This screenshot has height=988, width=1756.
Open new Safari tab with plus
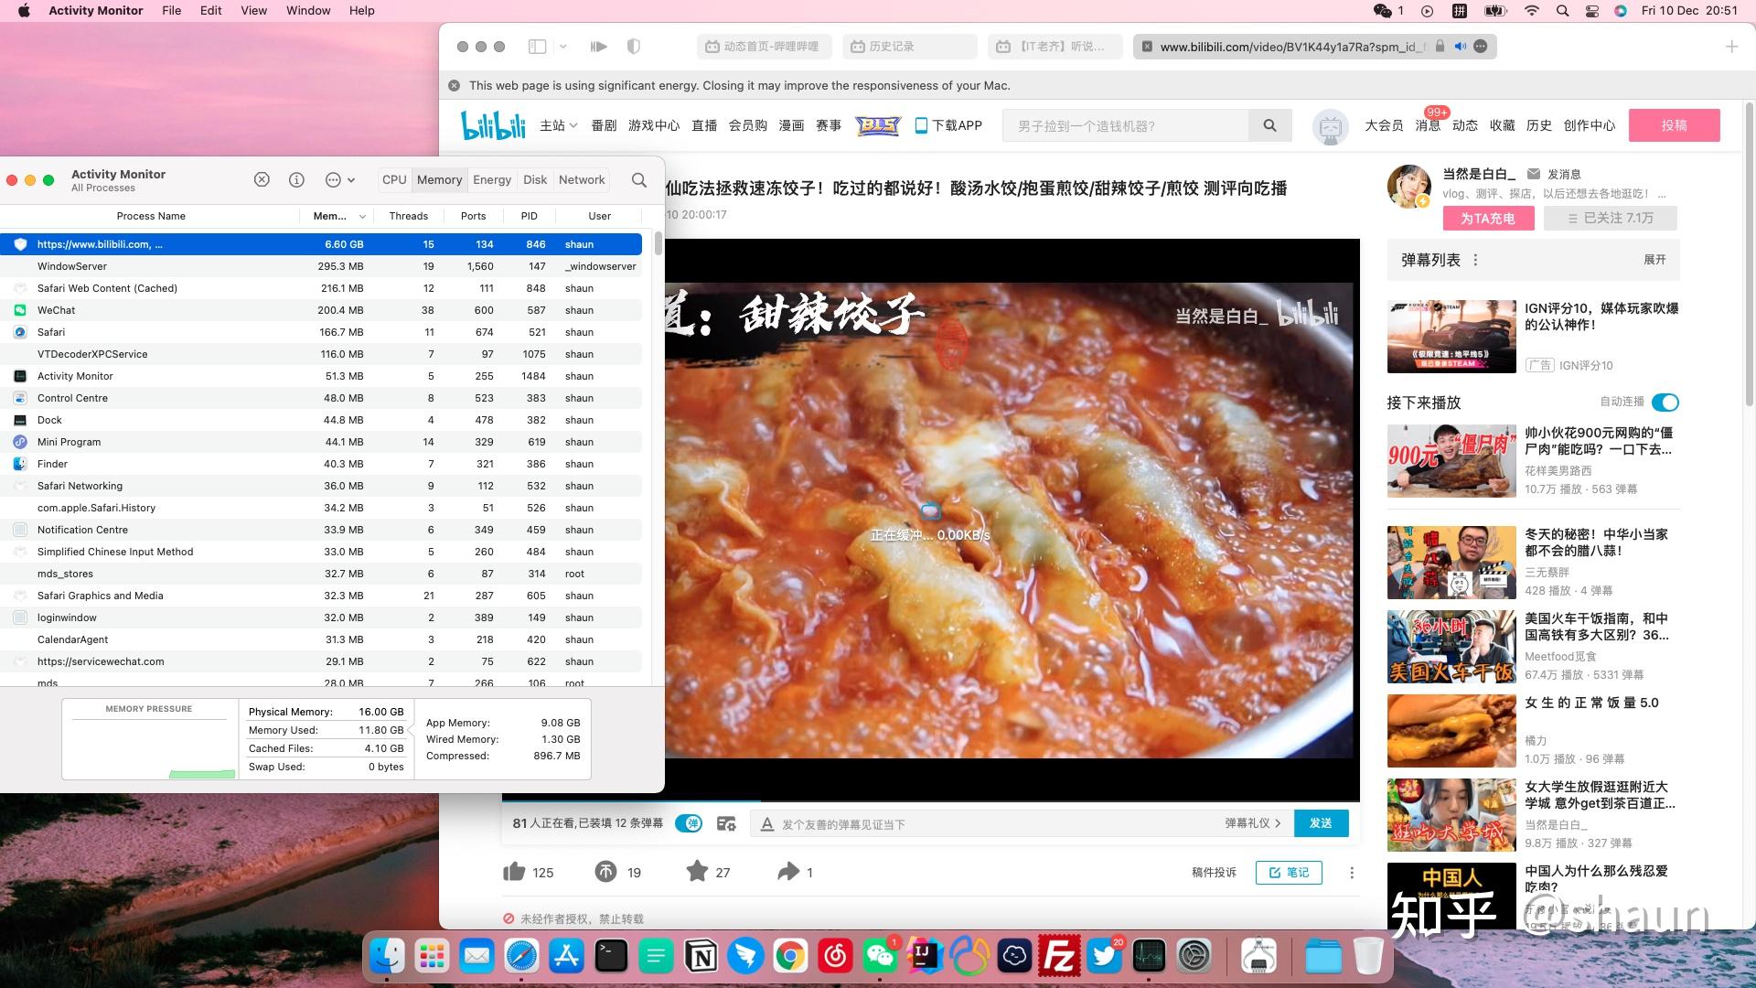[x=1731, y=47]
